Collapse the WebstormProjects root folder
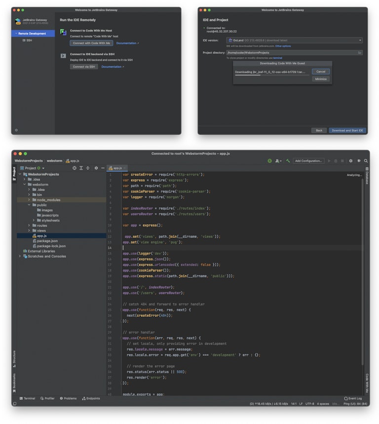The image size is (379, 424). point(20,174)
